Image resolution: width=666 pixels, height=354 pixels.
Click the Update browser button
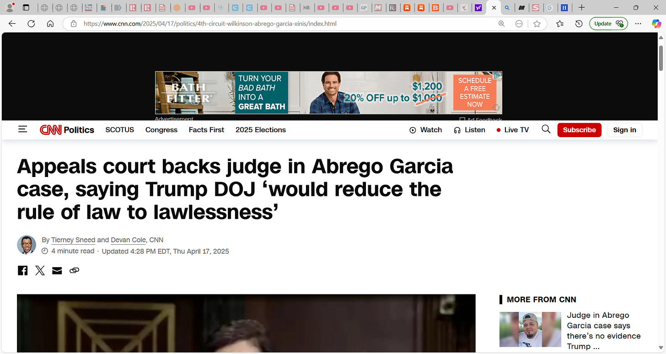(608, 24)
